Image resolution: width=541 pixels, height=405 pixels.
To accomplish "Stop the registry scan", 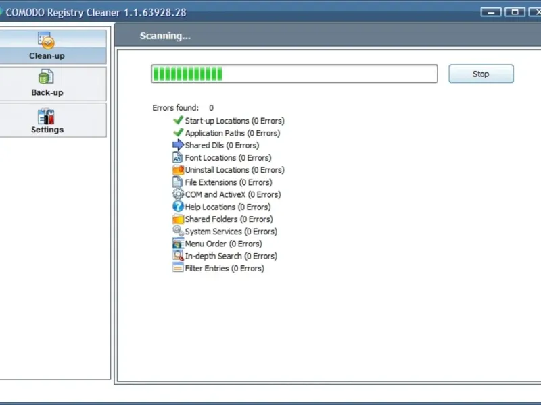I will 481,74.
